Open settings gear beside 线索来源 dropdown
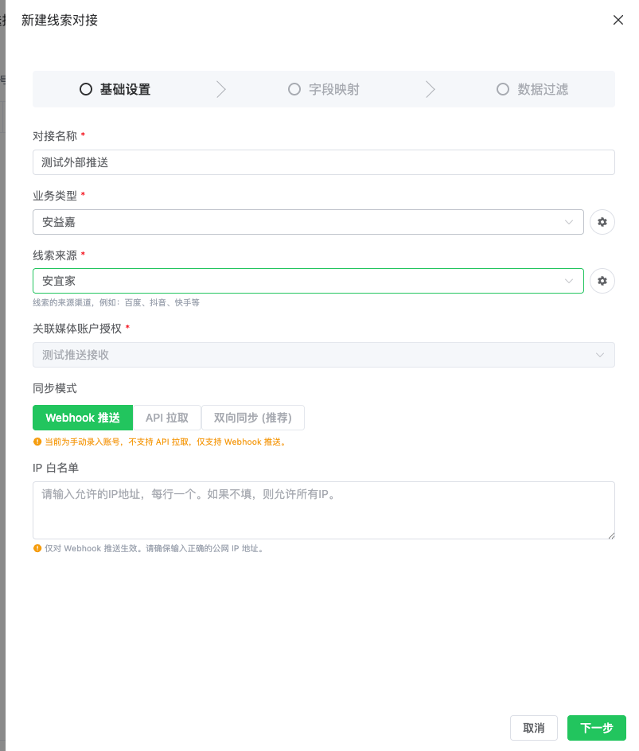The height and width of the screenshot is (751, 639). (x=602, y=281)
